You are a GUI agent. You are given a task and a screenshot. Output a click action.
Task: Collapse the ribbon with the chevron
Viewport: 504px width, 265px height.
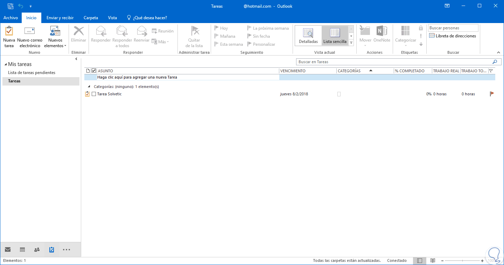point(498,52)
